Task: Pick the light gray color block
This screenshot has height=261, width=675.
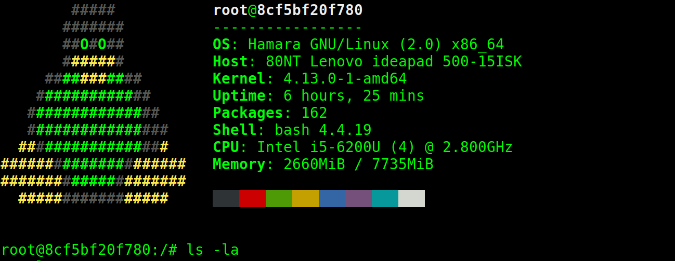Action: tap(411, 198)
